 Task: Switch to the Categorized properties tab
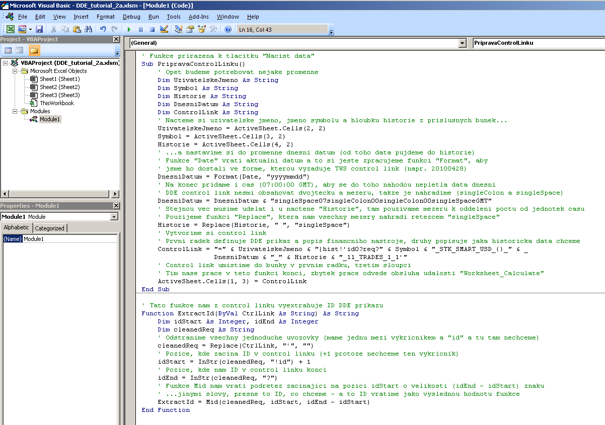[x=49, y=228]
